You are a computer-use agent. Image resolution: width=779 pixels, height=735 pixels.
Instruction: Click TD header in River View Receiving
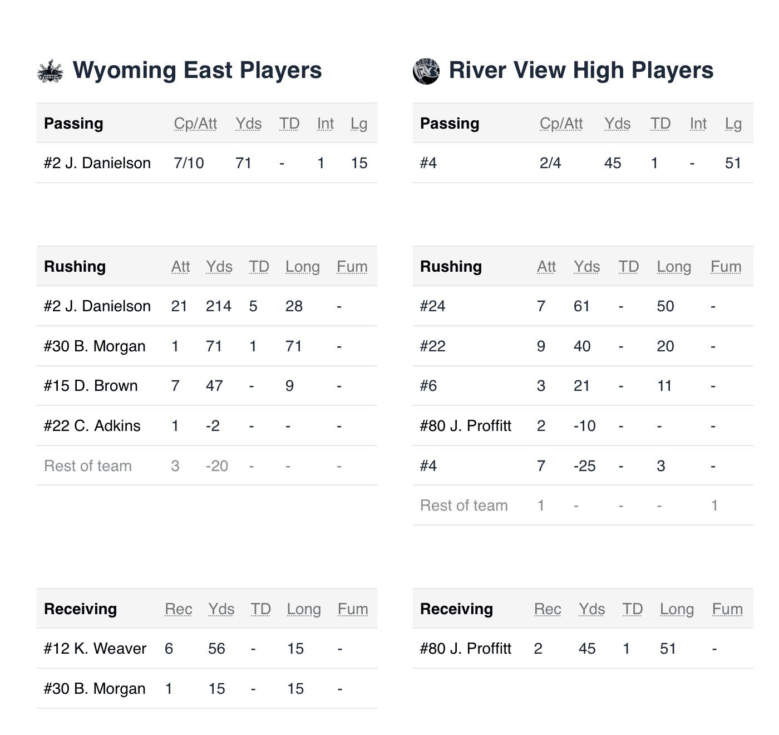click(x=632, y=609)
